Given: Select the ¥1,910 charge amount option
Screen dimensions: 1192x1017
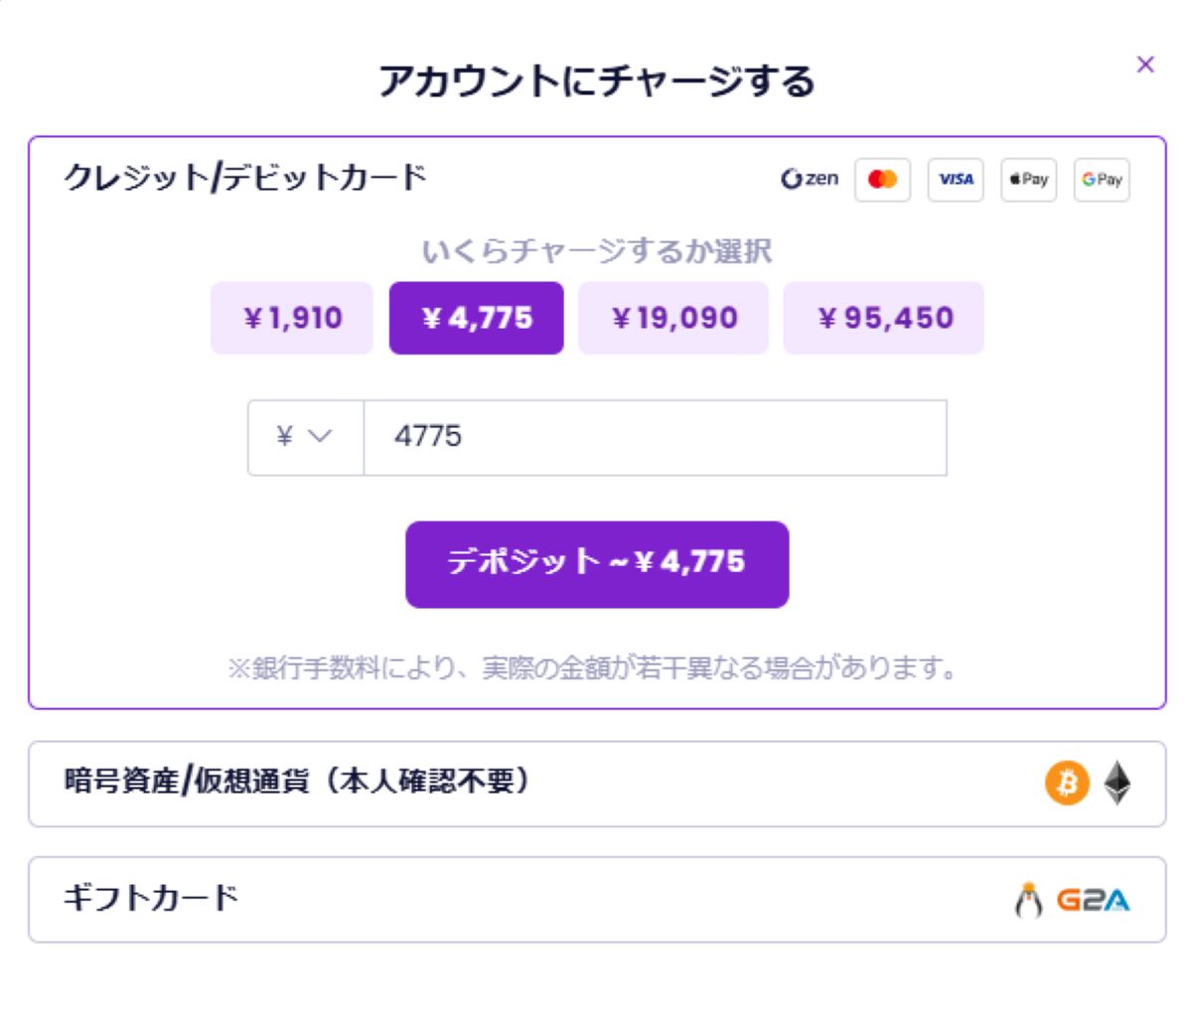Looking at the screenshot, I should [292, 317].
